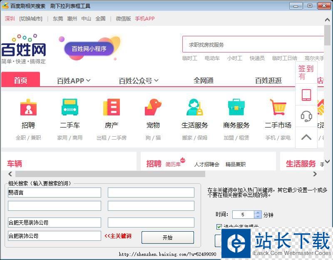Open the 招聘 recruitment category icon
Screen dimensions: 333x260
tap(28, 107)
